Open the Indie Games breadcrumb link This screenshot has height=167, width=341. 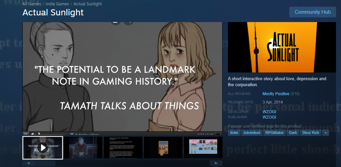coord(57,4)
